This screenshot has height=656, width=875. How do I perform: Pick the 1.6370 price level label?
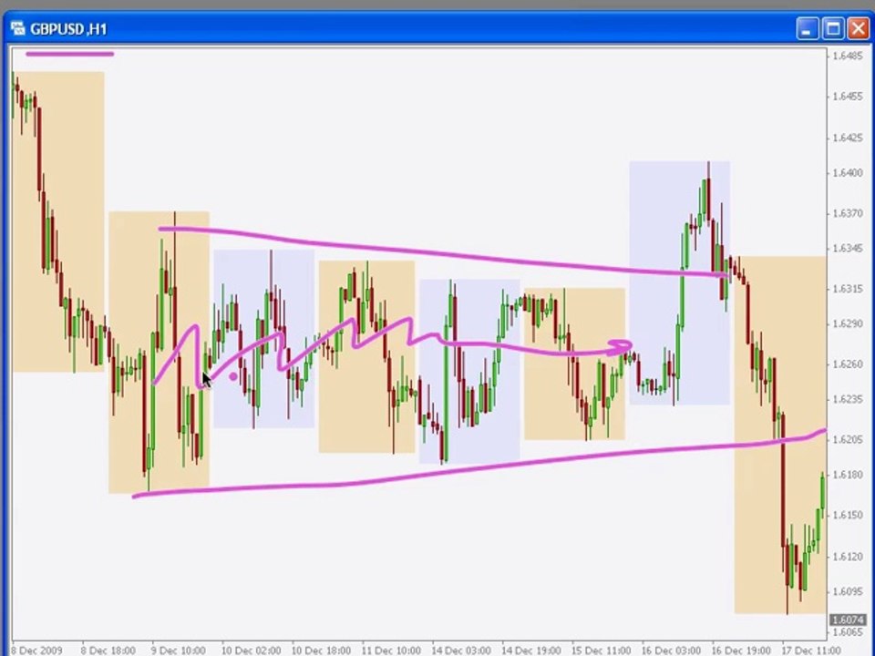coord(847,213)
